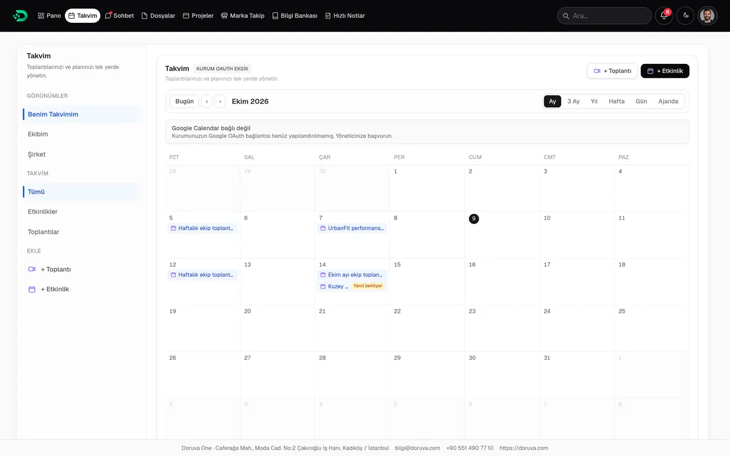Open Pano from top navigation
Viewport: 730px width, 456px height.
tap(49, 16)
